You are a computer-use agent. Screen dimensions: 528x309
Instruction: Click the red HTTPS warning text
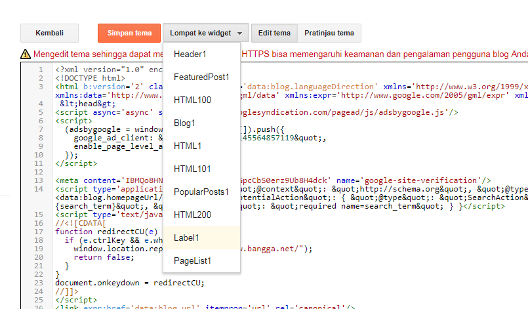(x=384, y=54)
